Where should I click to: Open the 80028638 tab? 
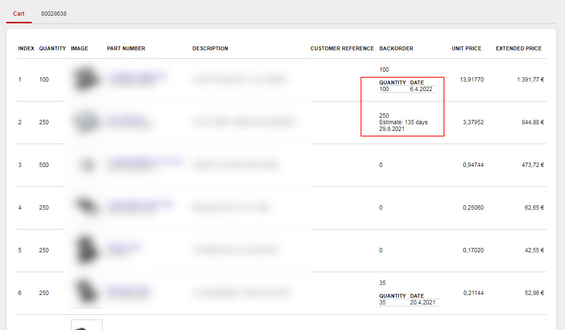(x=54, y=14)
